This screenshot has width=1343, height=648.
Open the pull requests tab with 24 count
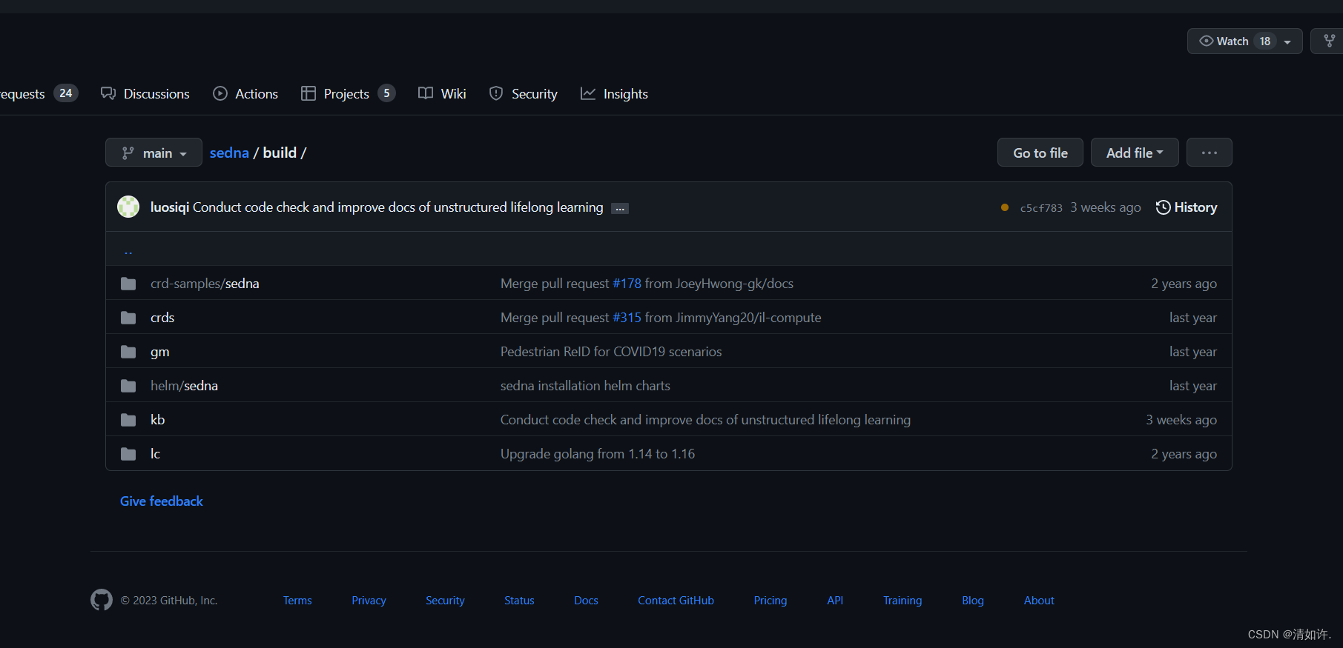(x=38, y=93)
